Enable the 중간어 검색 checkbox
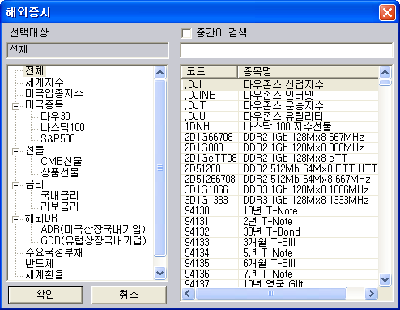The width and height of the screenshot is (400, 310). (186, 33)
